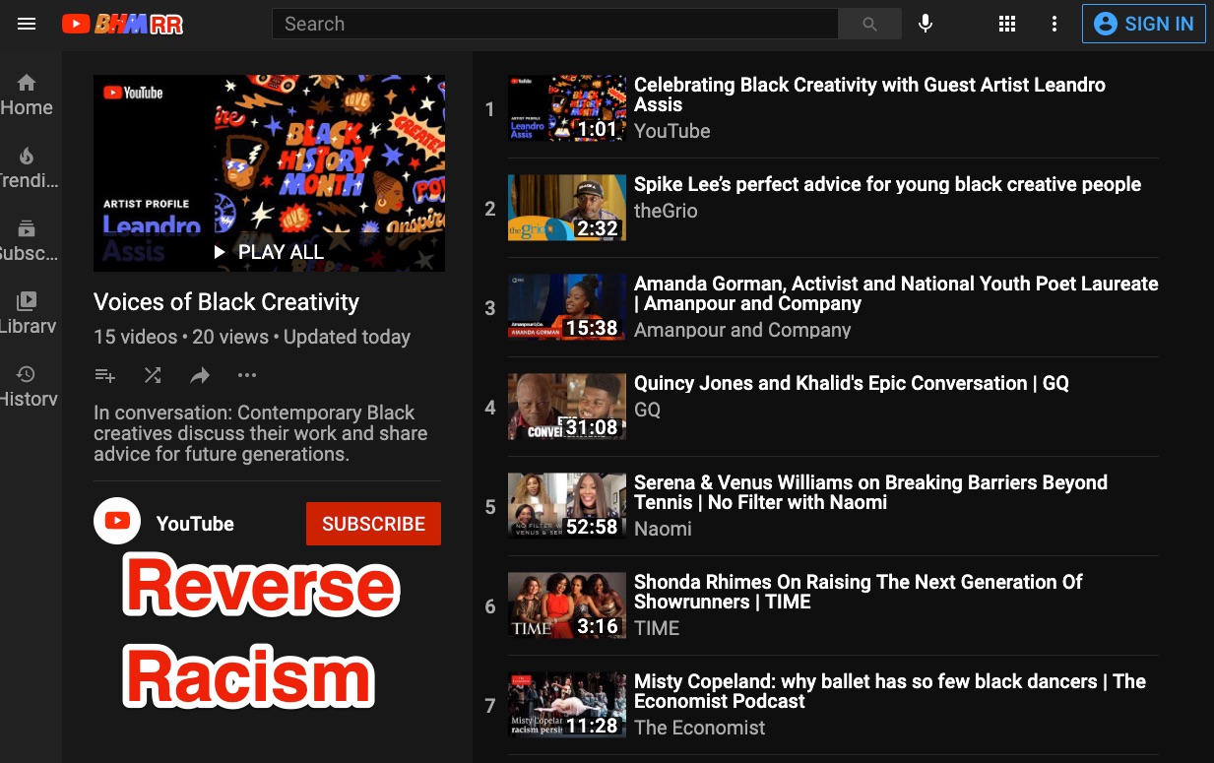Go to Home in sidebar
The height and width of the screenshot is (763, 1214).
[x=27, y=95]
